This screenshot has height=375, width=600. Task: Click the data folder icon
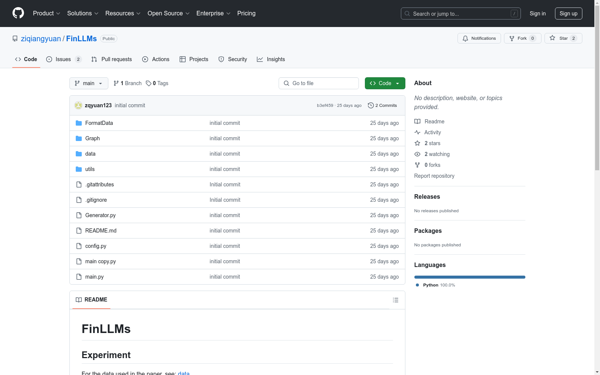(79, 154)
